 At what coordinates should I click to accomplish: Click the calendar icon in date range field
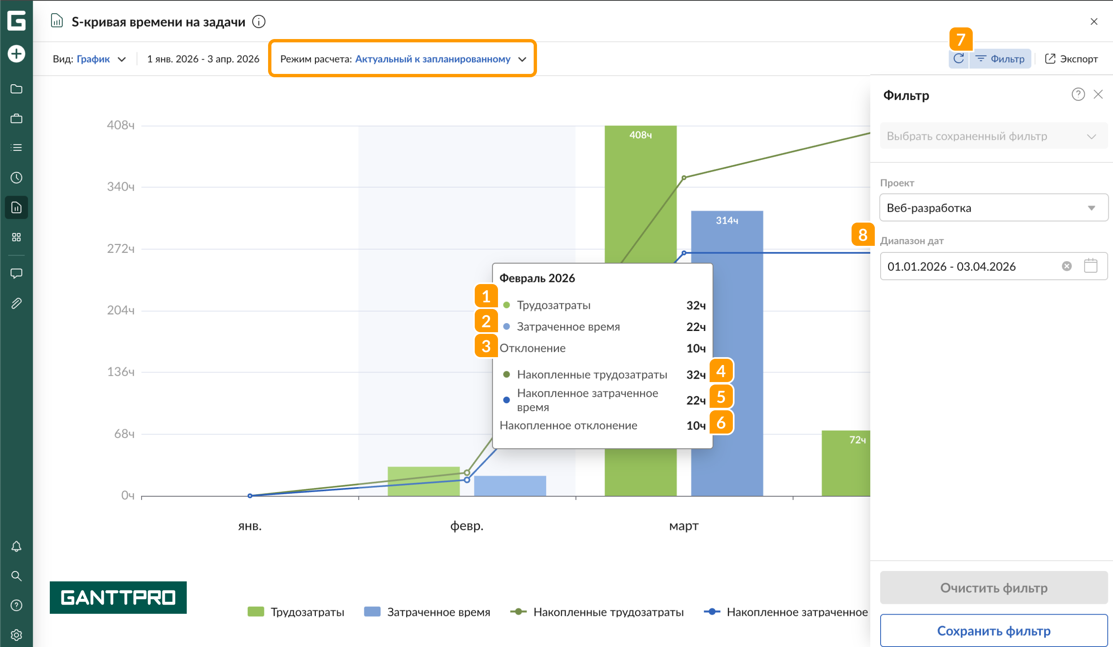click(1091, 266)
